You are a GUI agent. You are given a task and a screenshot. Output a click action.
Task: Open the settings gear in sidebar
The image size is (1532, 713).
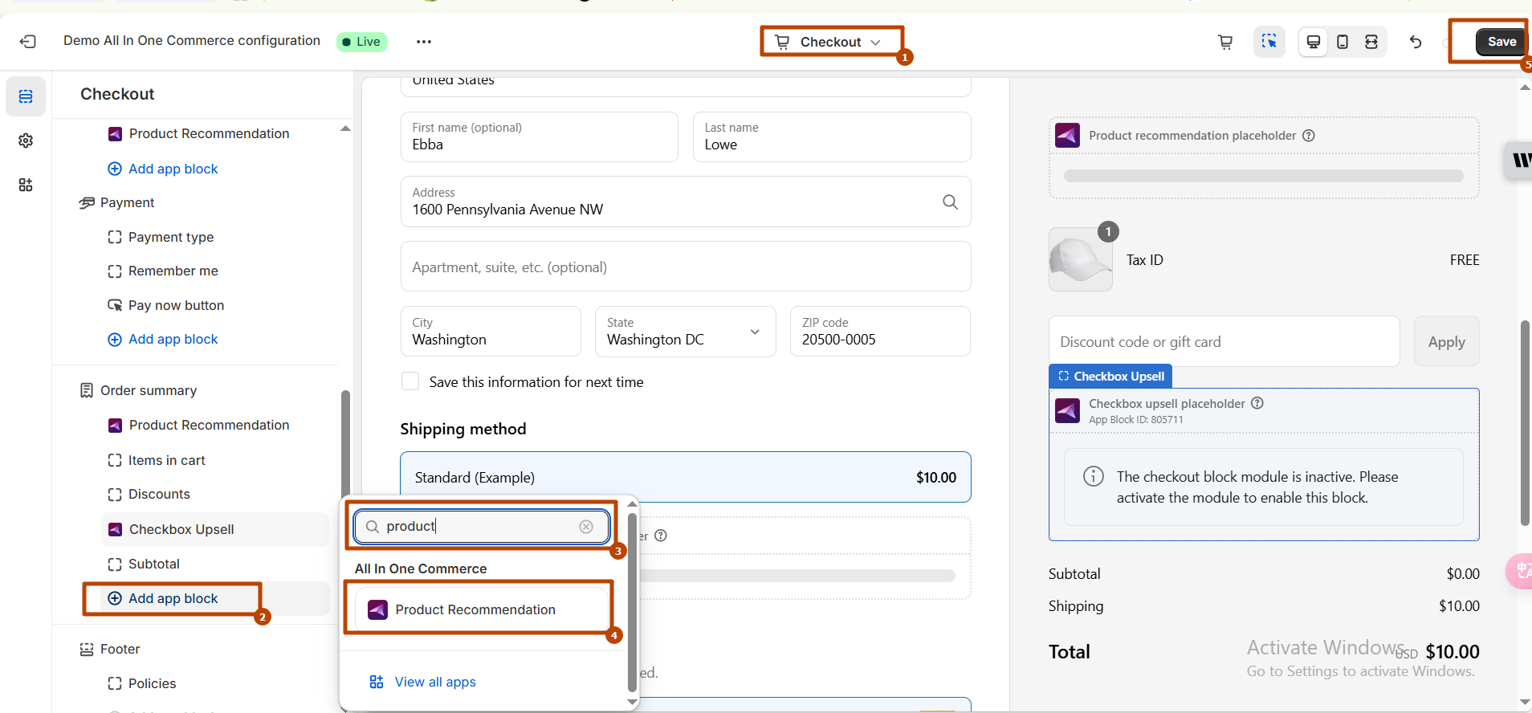click(26, 141)
